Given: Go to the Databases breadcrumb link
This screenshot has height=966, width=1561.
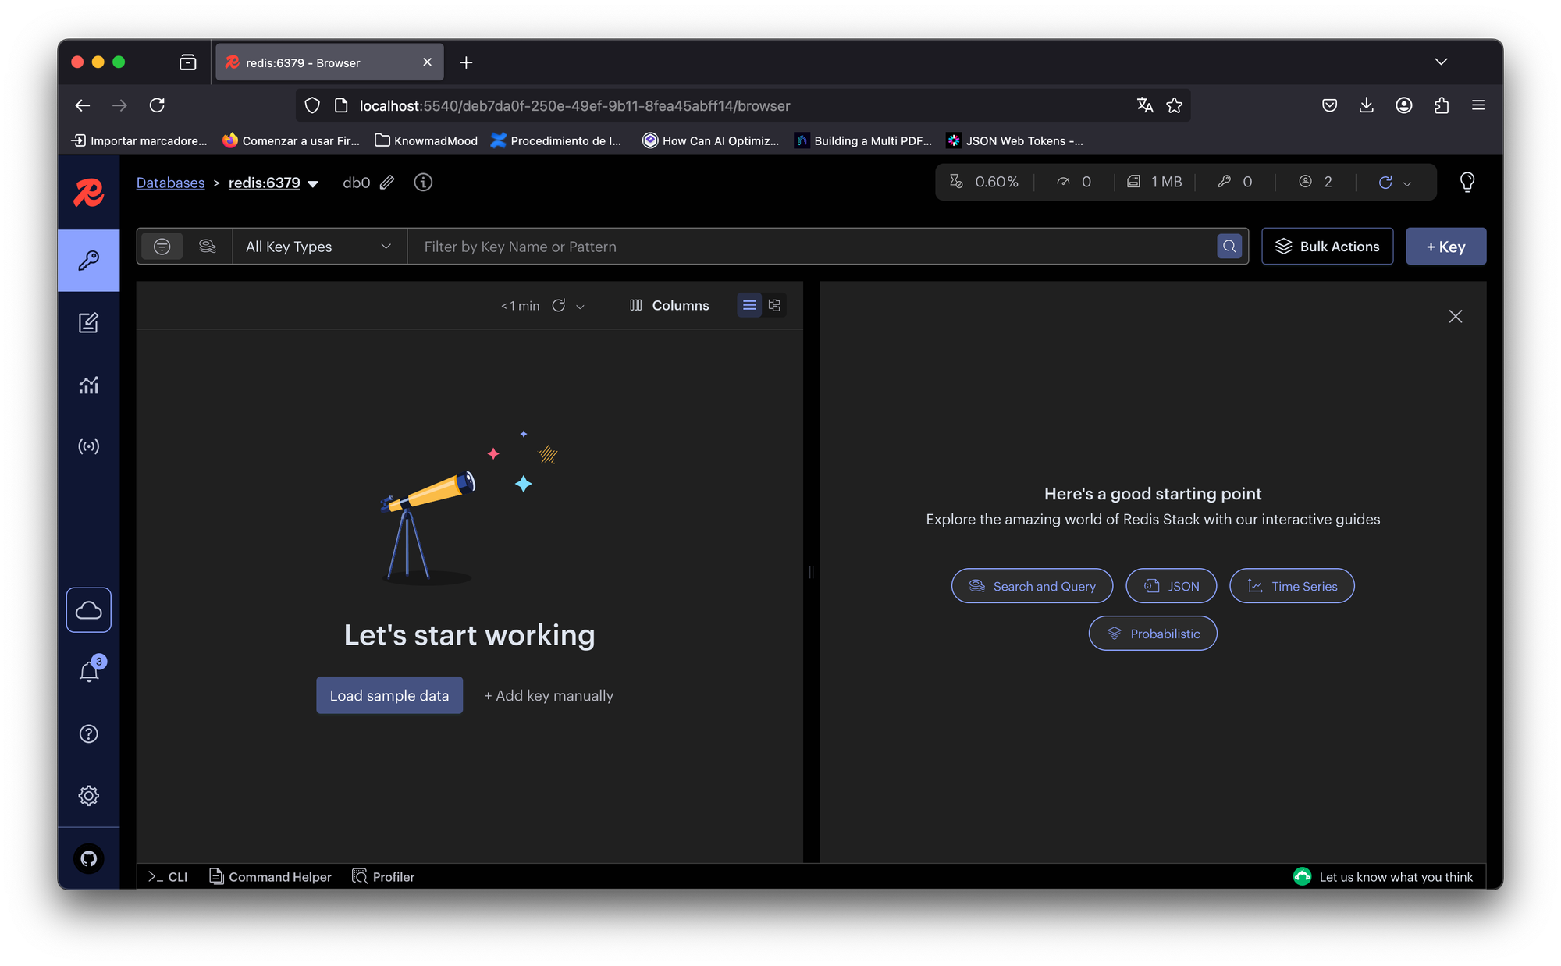Looking at the screenshot, I should pyautogui.click(x=170, y=183).
